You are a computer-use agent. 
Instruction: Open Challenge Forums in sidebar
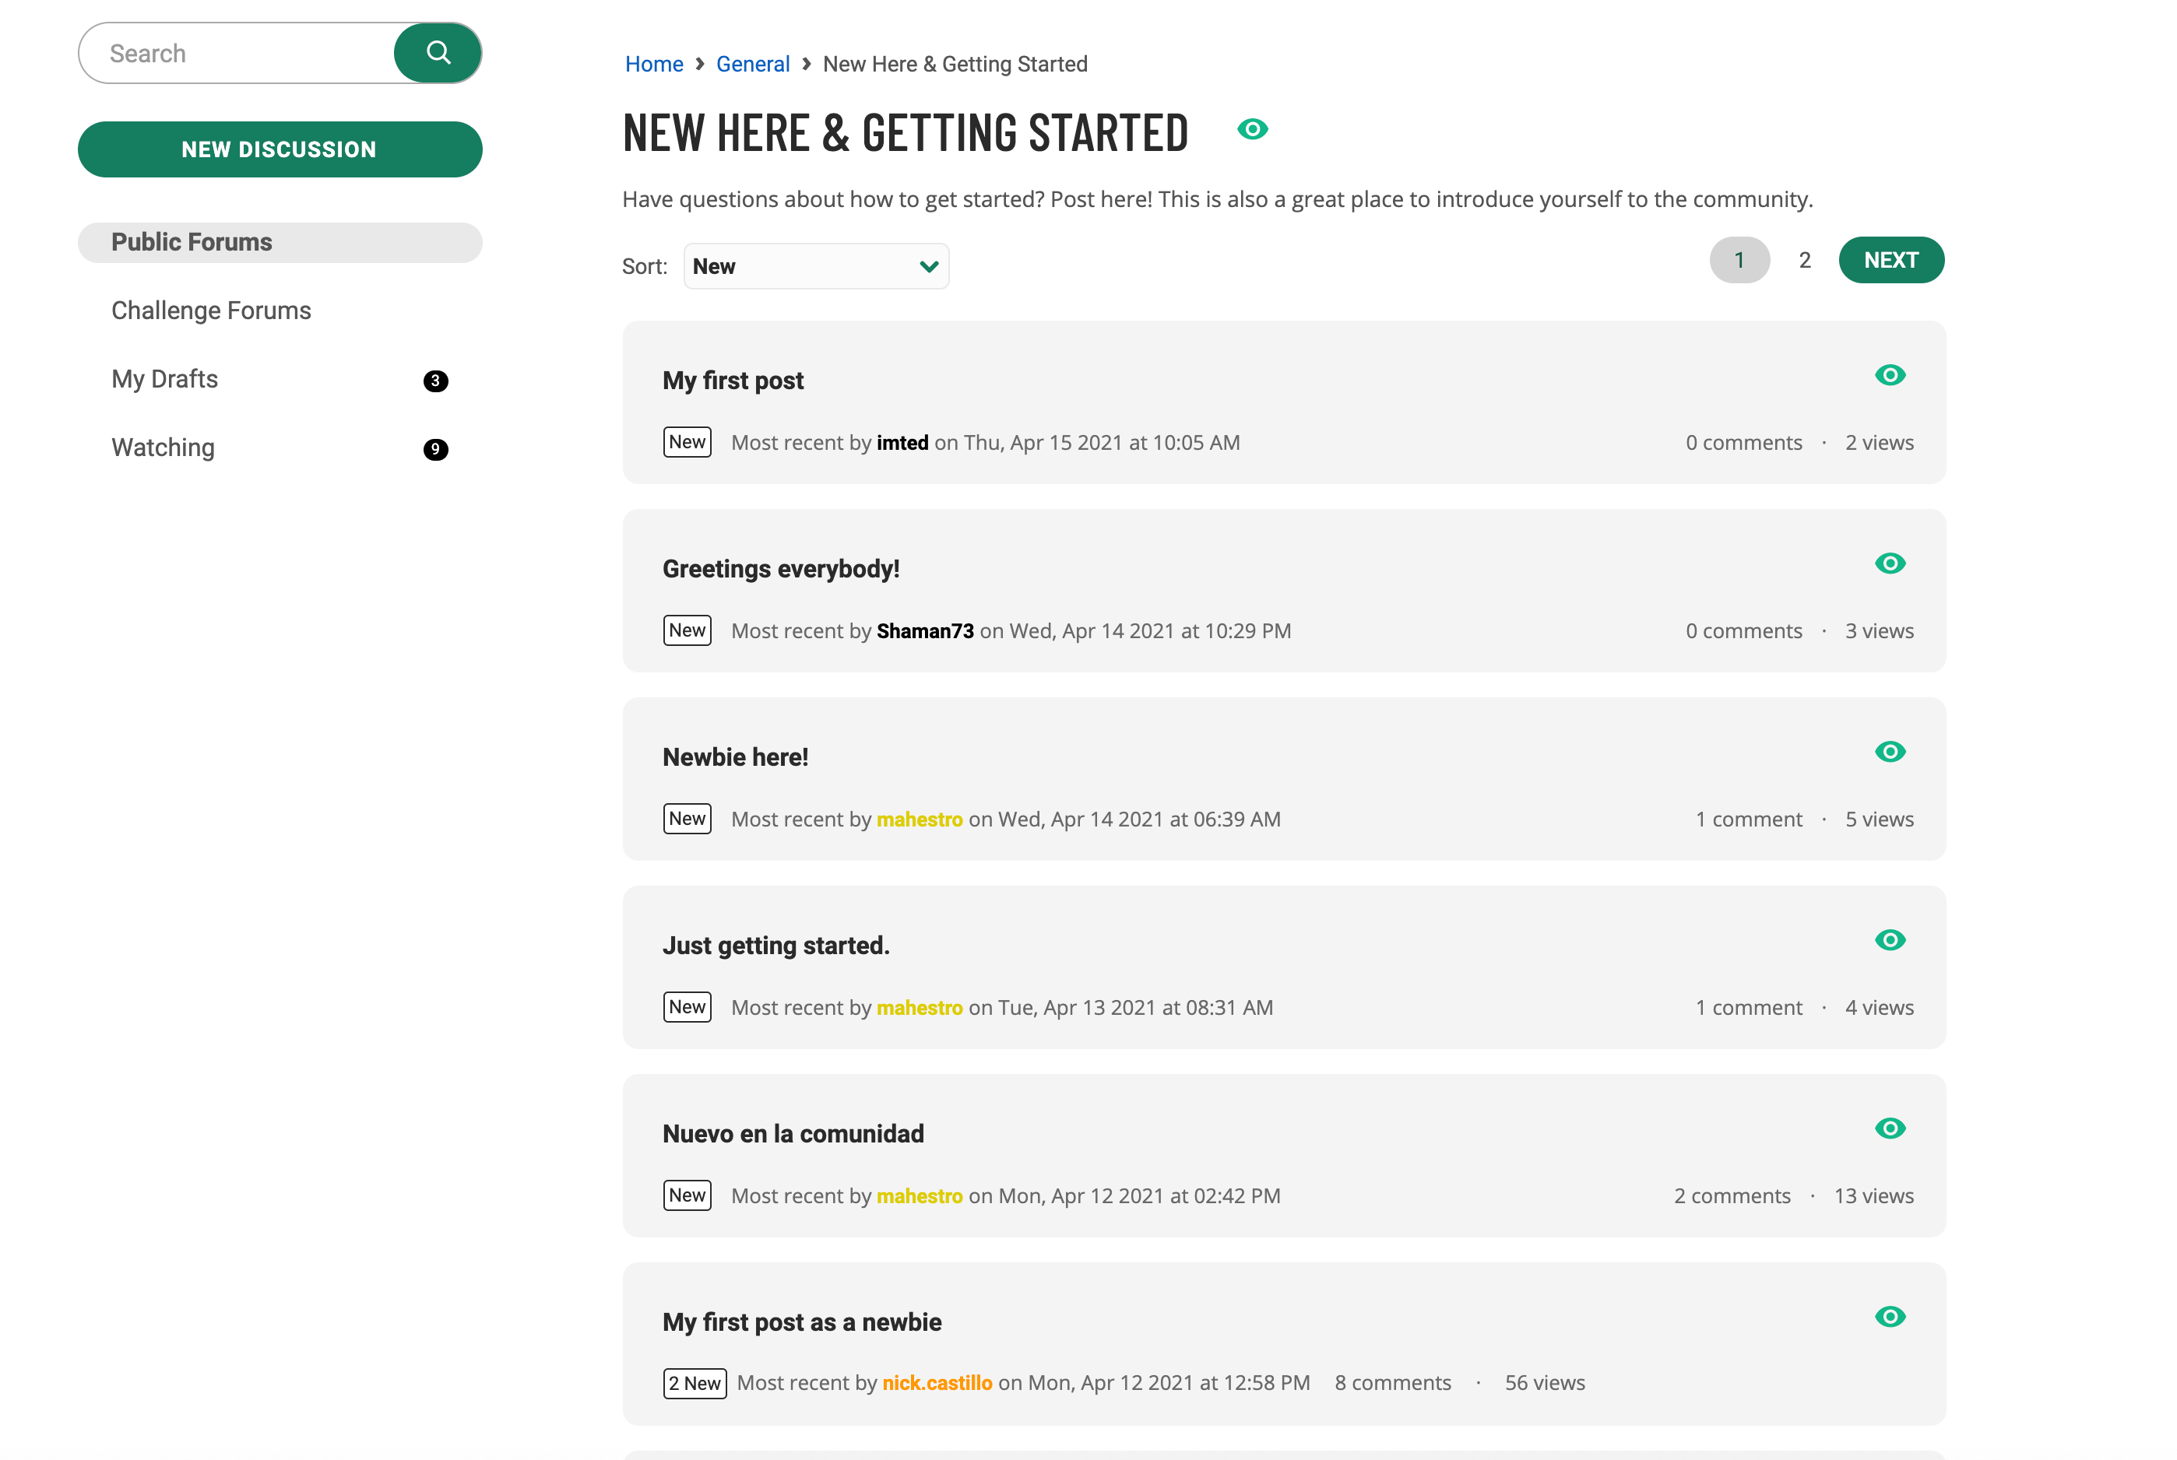212,310
